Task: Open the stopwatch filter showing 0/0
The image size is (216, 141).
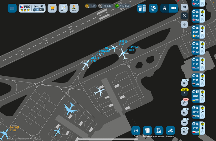Action: 184,102
